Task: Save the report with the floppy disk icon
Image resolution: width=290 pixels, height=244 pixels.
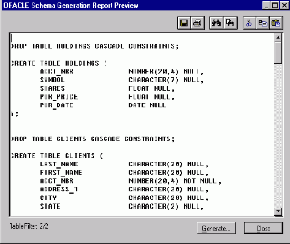Action: pyautogui.click(x=184, y=23)
